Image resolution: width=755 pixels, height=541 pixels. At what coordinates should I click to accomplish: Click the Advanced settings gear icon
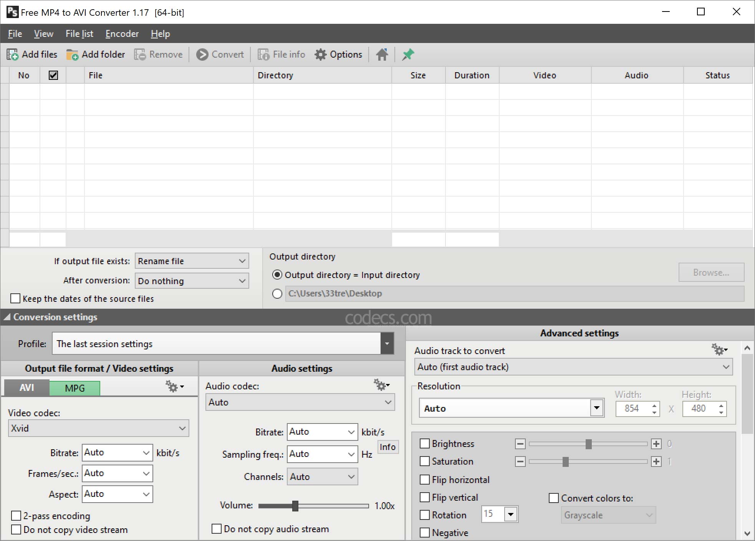pyautogui.click(x=719, y=350)
